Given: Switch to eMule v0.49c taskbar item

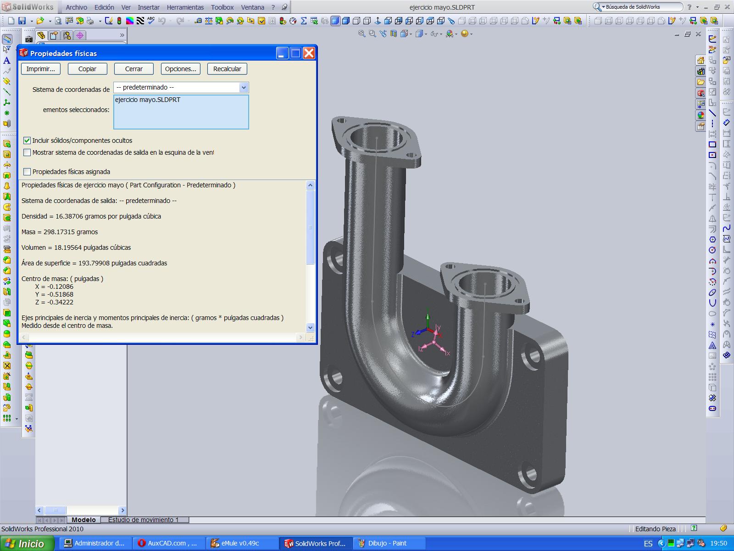Looking at the screenshot, I should pyautogui.click(x=243, y=543).
